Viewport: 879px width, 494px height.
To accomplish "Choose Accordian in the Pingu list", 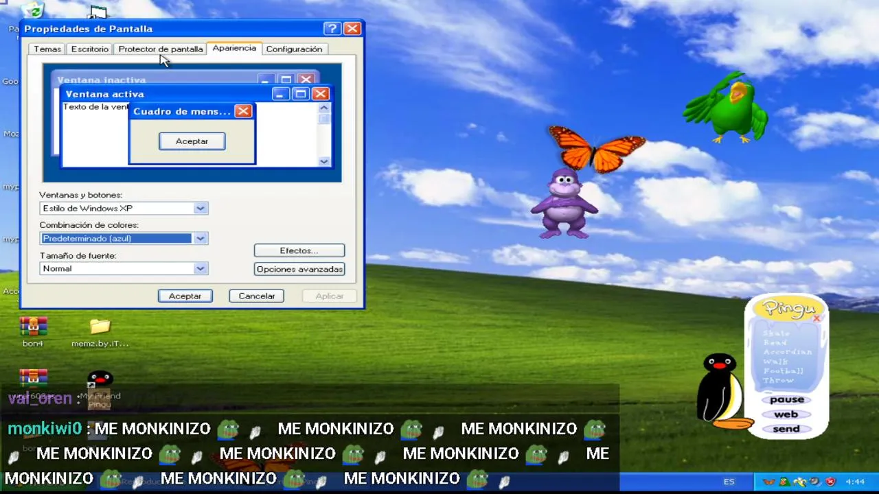I will pyautogui.click(x=788, y=352).
